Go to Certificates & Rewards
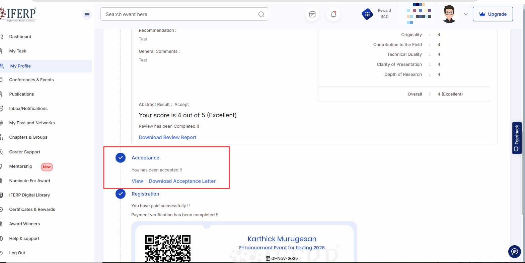The height and width of the screenshot is (263, 525). 32,210
